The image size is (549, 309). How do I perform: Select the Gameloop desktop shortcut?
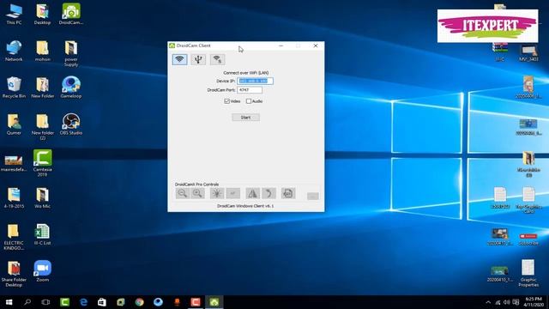[70, 88]
